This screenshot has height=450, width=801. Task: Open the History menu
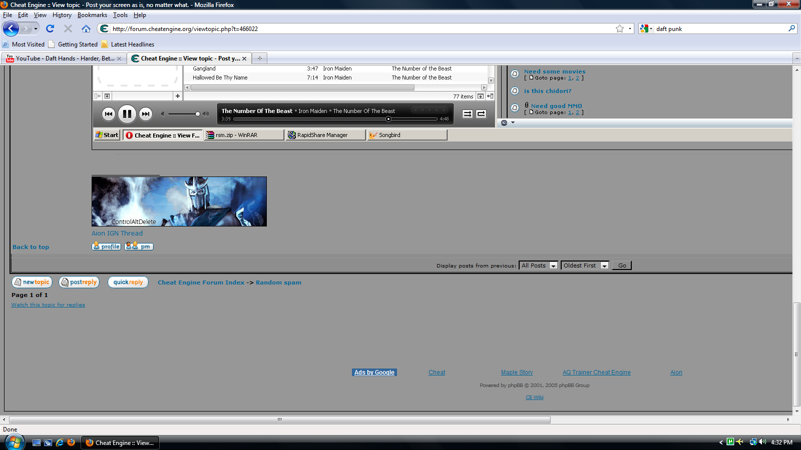coord(62,15)
